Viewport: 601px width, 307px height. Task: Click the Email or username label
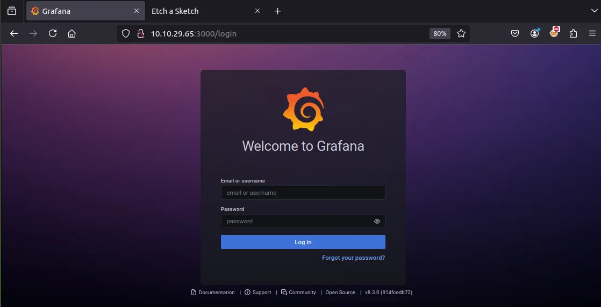(x=243, y=181)
